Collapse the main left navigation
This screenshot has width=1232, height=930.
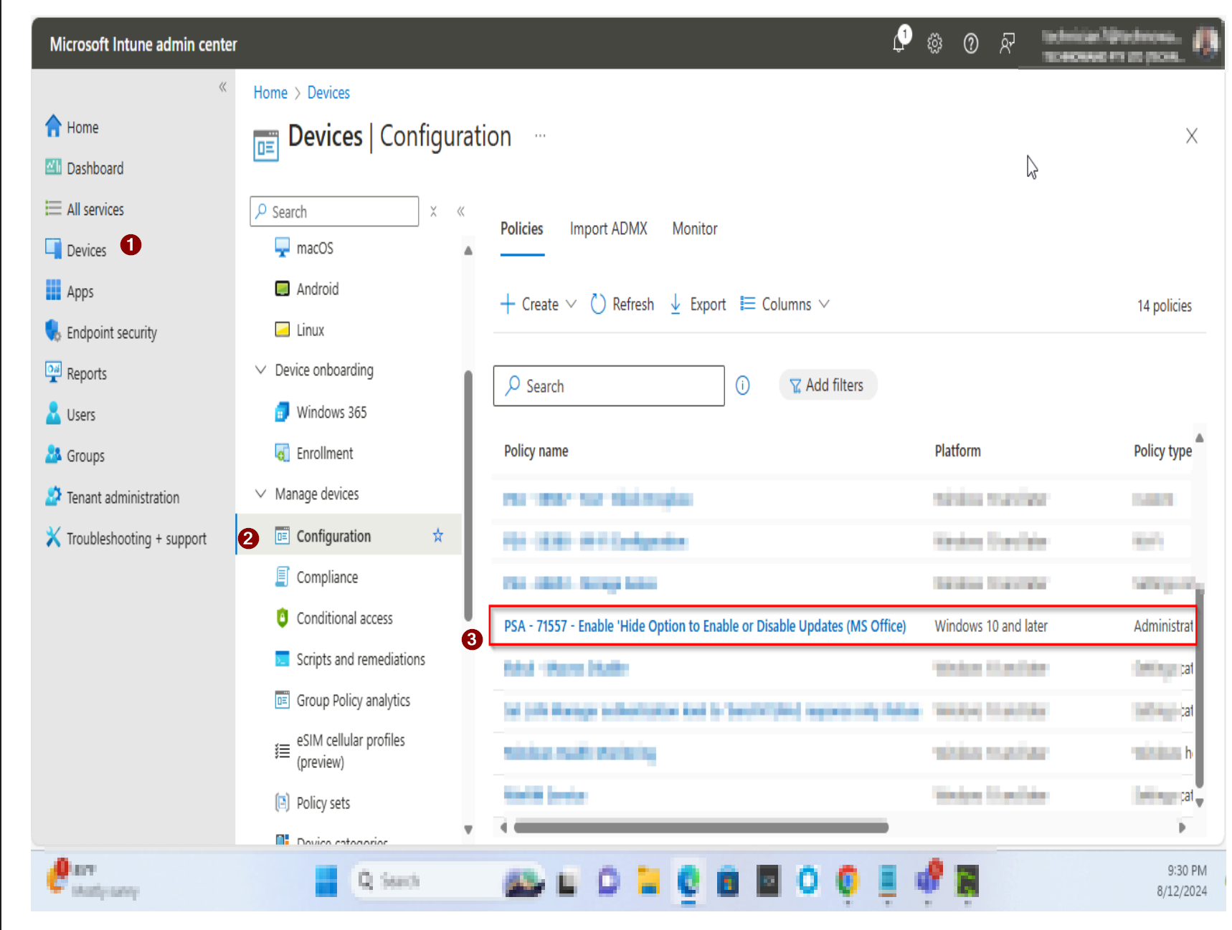click(222, 87)
